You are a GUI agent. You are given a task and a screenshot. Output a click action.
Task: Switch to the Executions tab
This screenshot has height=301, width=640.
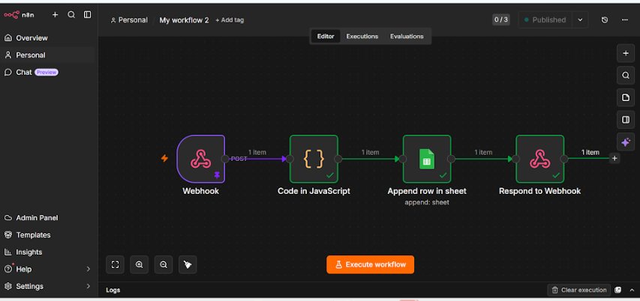click(362, 36)
